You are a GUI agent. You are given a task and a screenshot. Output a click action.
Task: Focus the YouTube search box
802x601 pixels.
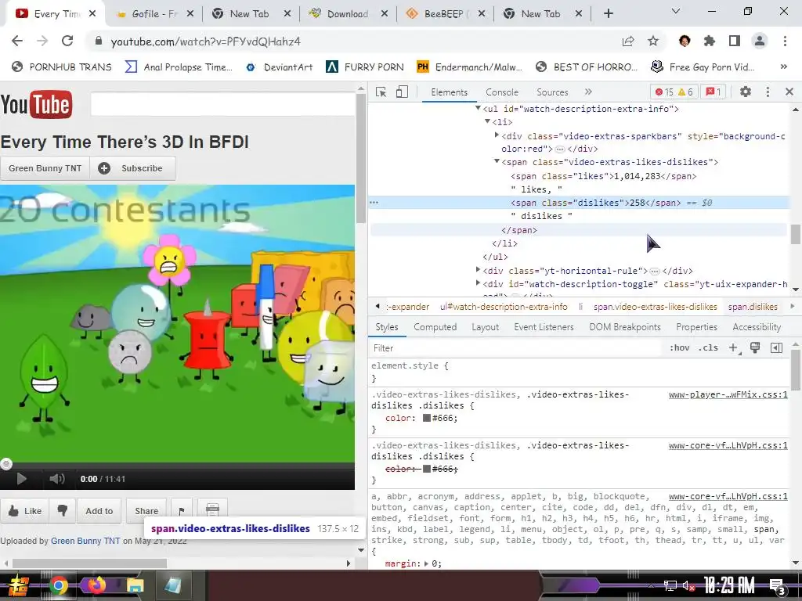[x=222, y=104]
